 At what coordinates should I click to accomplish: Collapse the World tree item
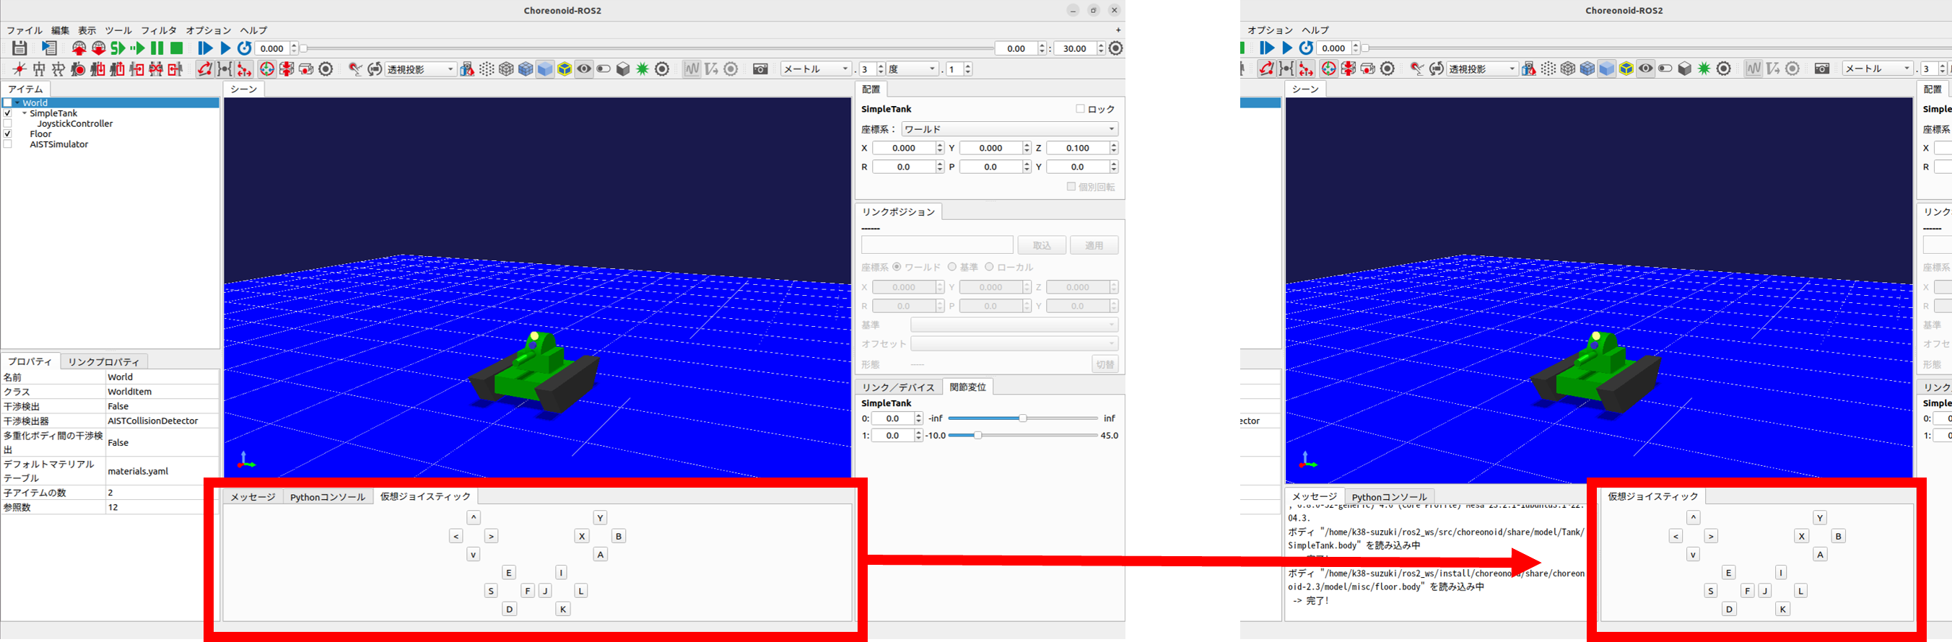[x=17, y=103]
